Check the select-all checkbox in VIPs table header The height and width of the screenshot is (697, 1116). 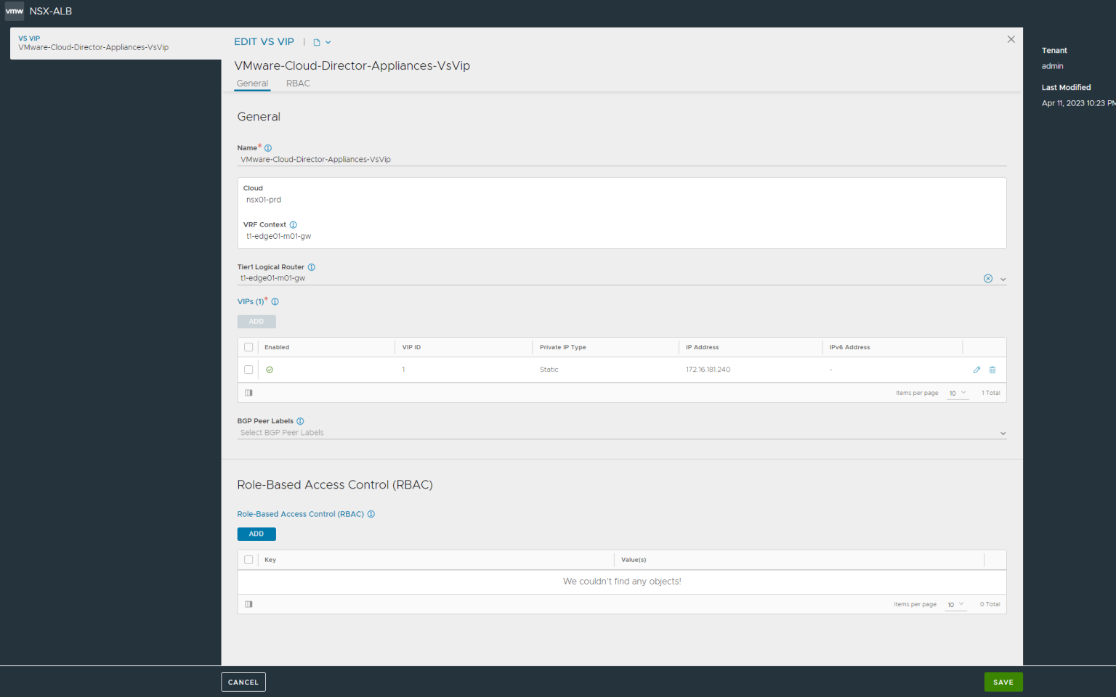(248, 347)
